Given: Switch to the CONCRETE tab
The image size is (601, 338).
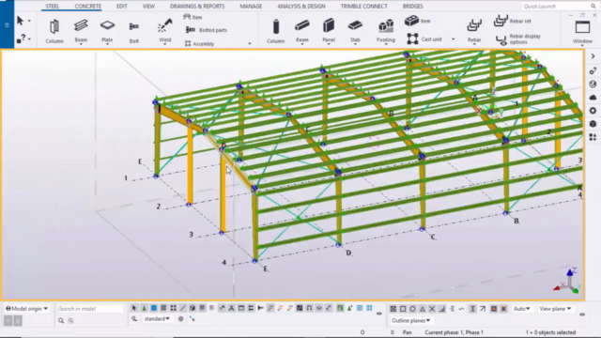Looking at the screenshot, I should coord(87,7).
